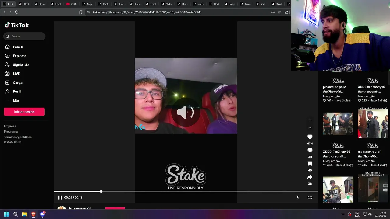390x219 pixels.
Task: Switch to the YouTube (134) tab
Action: pos(72,4)
